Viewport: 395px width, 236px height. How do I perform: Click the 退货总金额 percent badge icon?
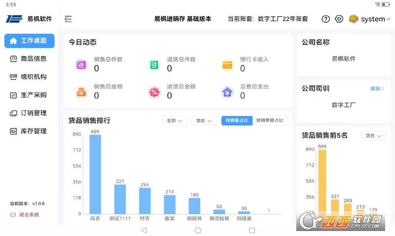coord(154,92)
